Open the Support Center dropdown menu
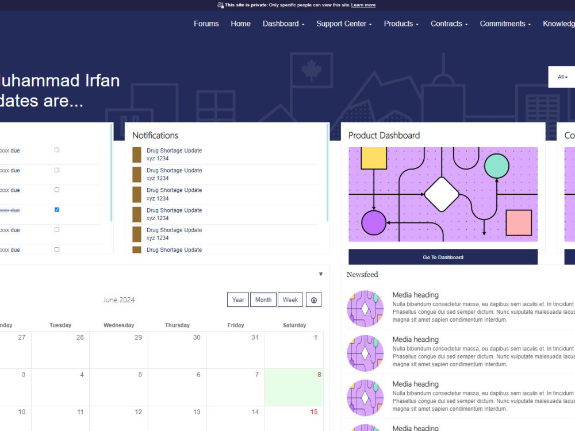Image resolution: width=575 pixels, height=431 pixels. click(x=344, y=24)
